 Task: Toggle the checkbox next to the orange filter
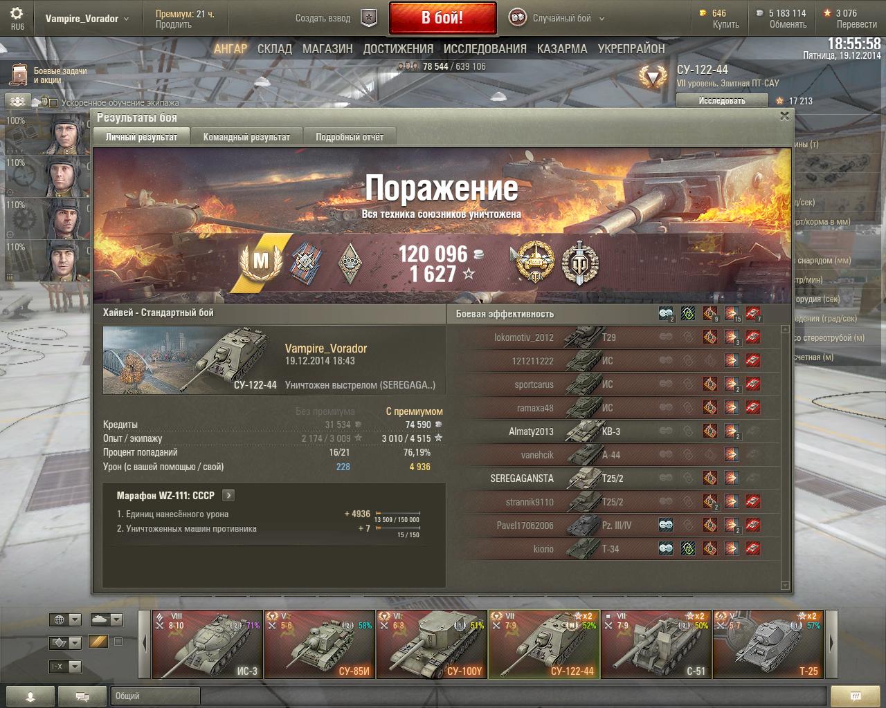118,642
